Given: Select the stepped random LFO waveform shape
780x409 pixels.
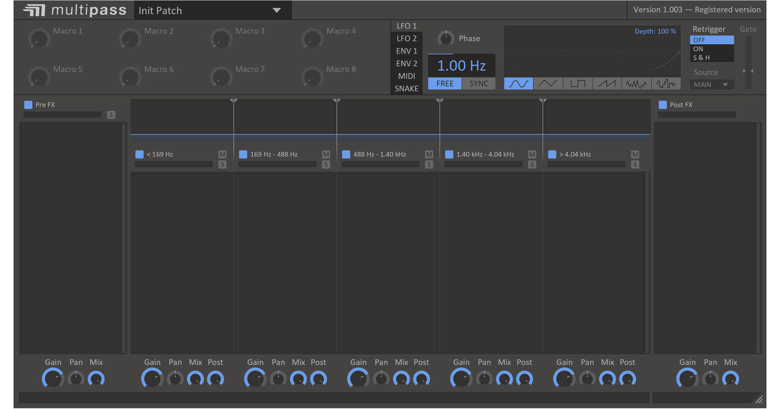Looking at the screenshot, I should (666, 83).
